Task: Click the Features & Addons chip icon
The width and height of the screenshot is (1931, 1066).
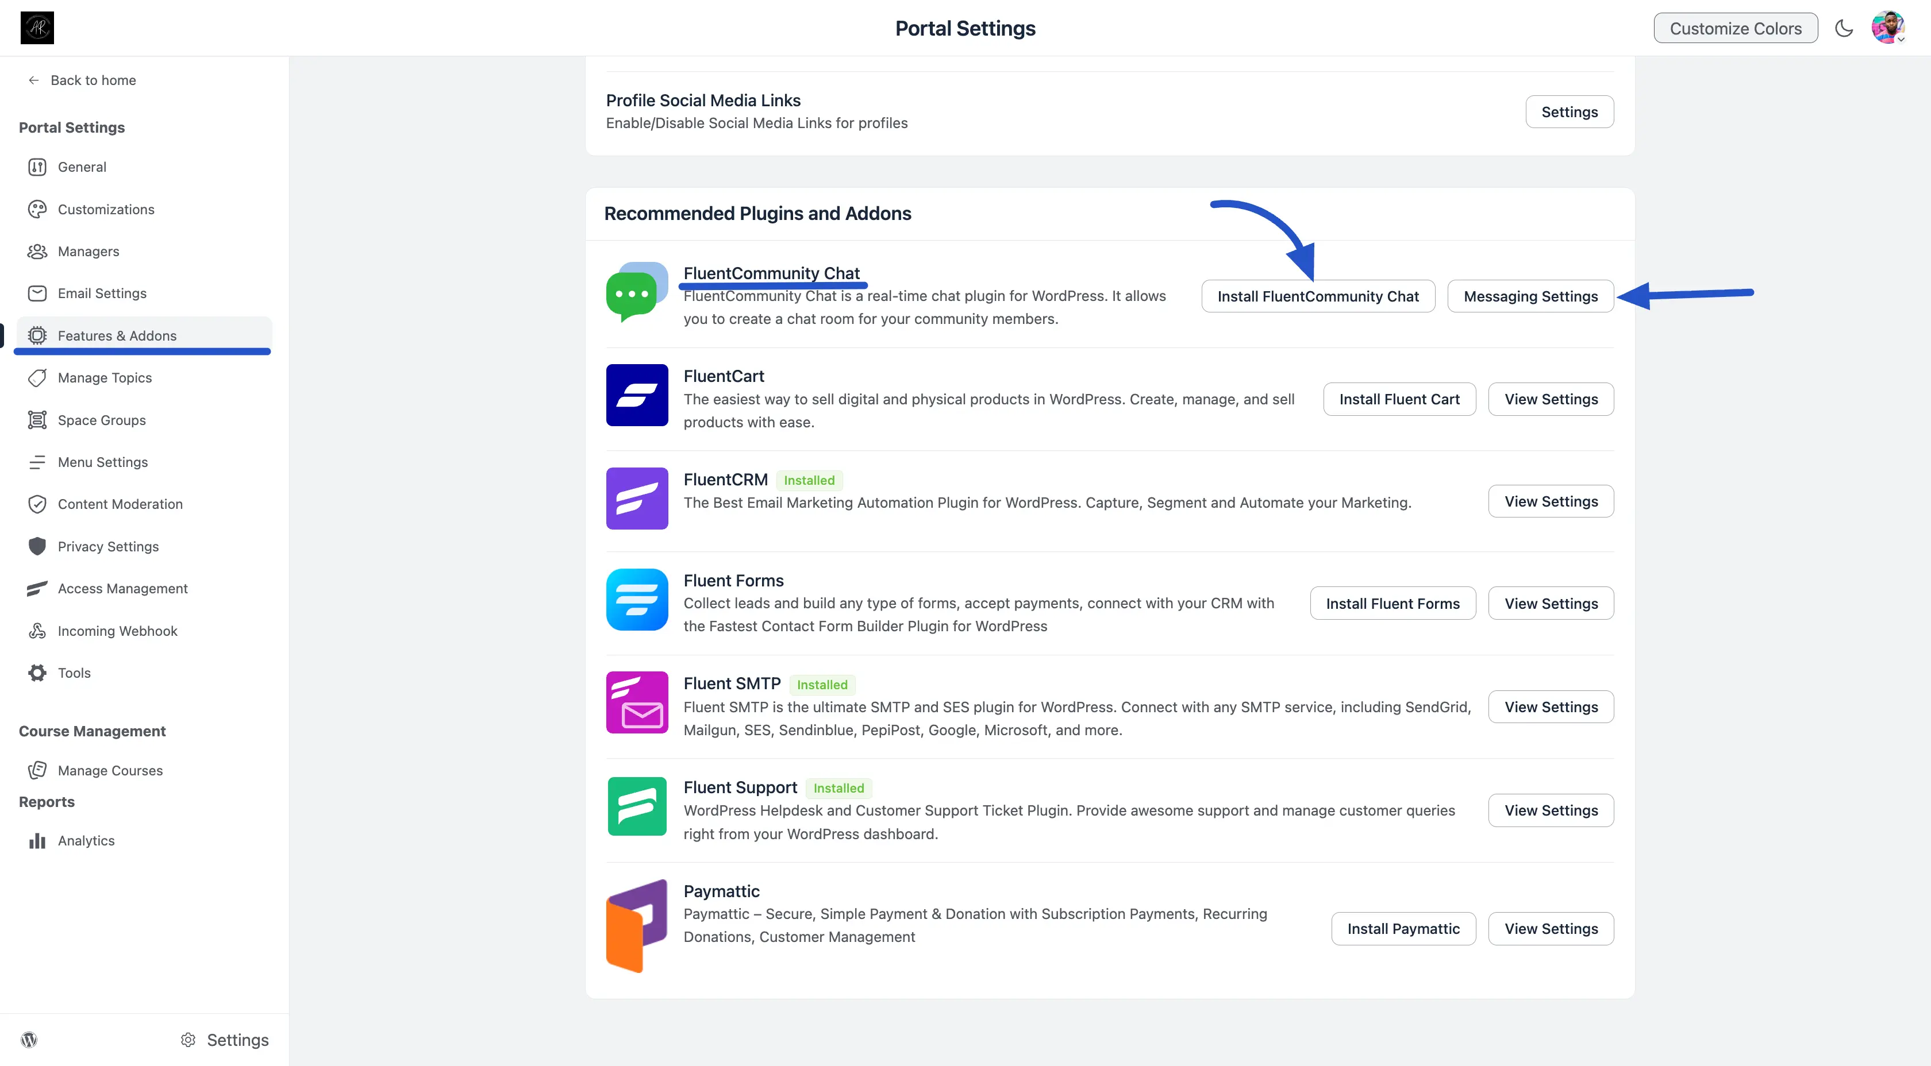Action: (37, 335)
